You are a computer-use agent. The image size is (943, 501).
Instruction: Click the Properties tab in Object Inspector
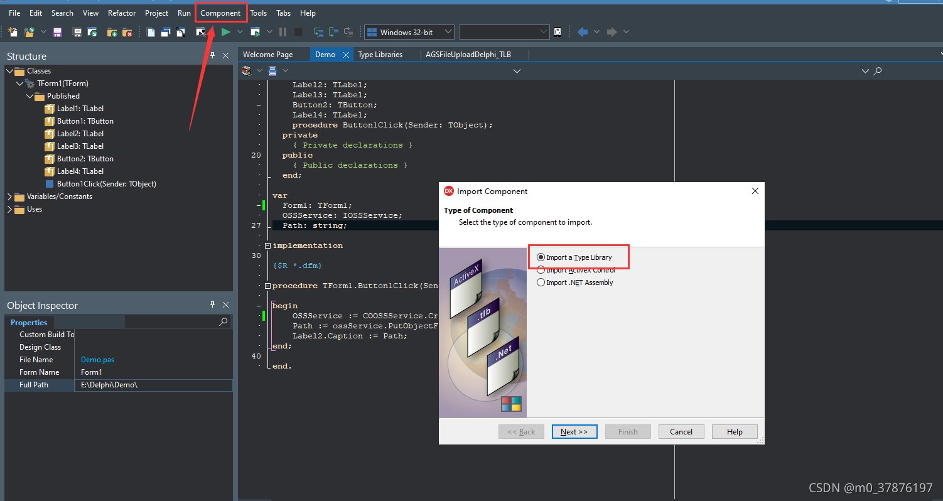pyautogui.click(x=29, y=322)
